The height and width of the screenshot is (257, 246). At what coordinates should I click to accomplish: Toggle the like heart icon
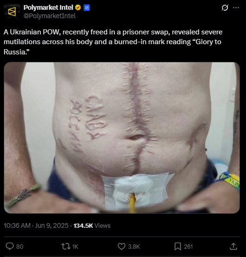(x=122, y=246)
